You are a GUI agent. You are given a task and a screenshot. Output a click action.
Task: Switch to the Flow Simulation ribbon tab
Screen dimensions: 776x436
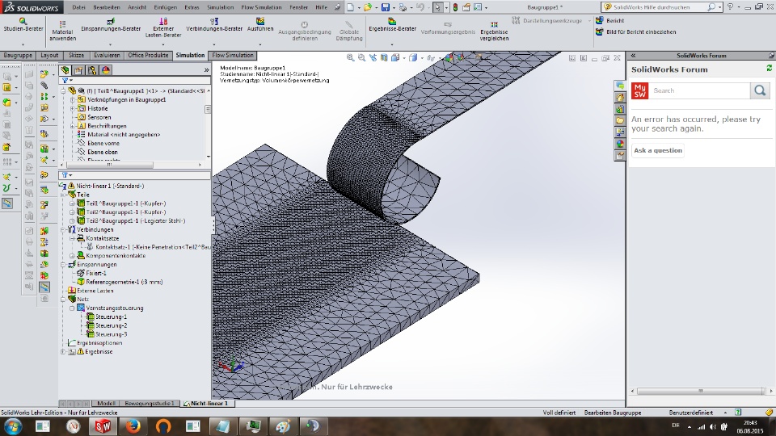[x=233, y=56]
